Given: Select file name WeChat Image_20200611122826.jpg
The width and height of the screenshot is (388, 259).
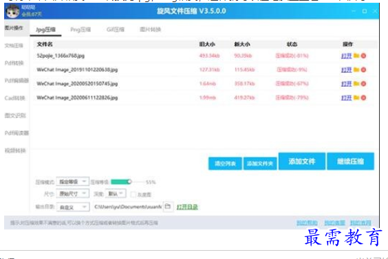Looking at the screenshot, I should point(77,98).
